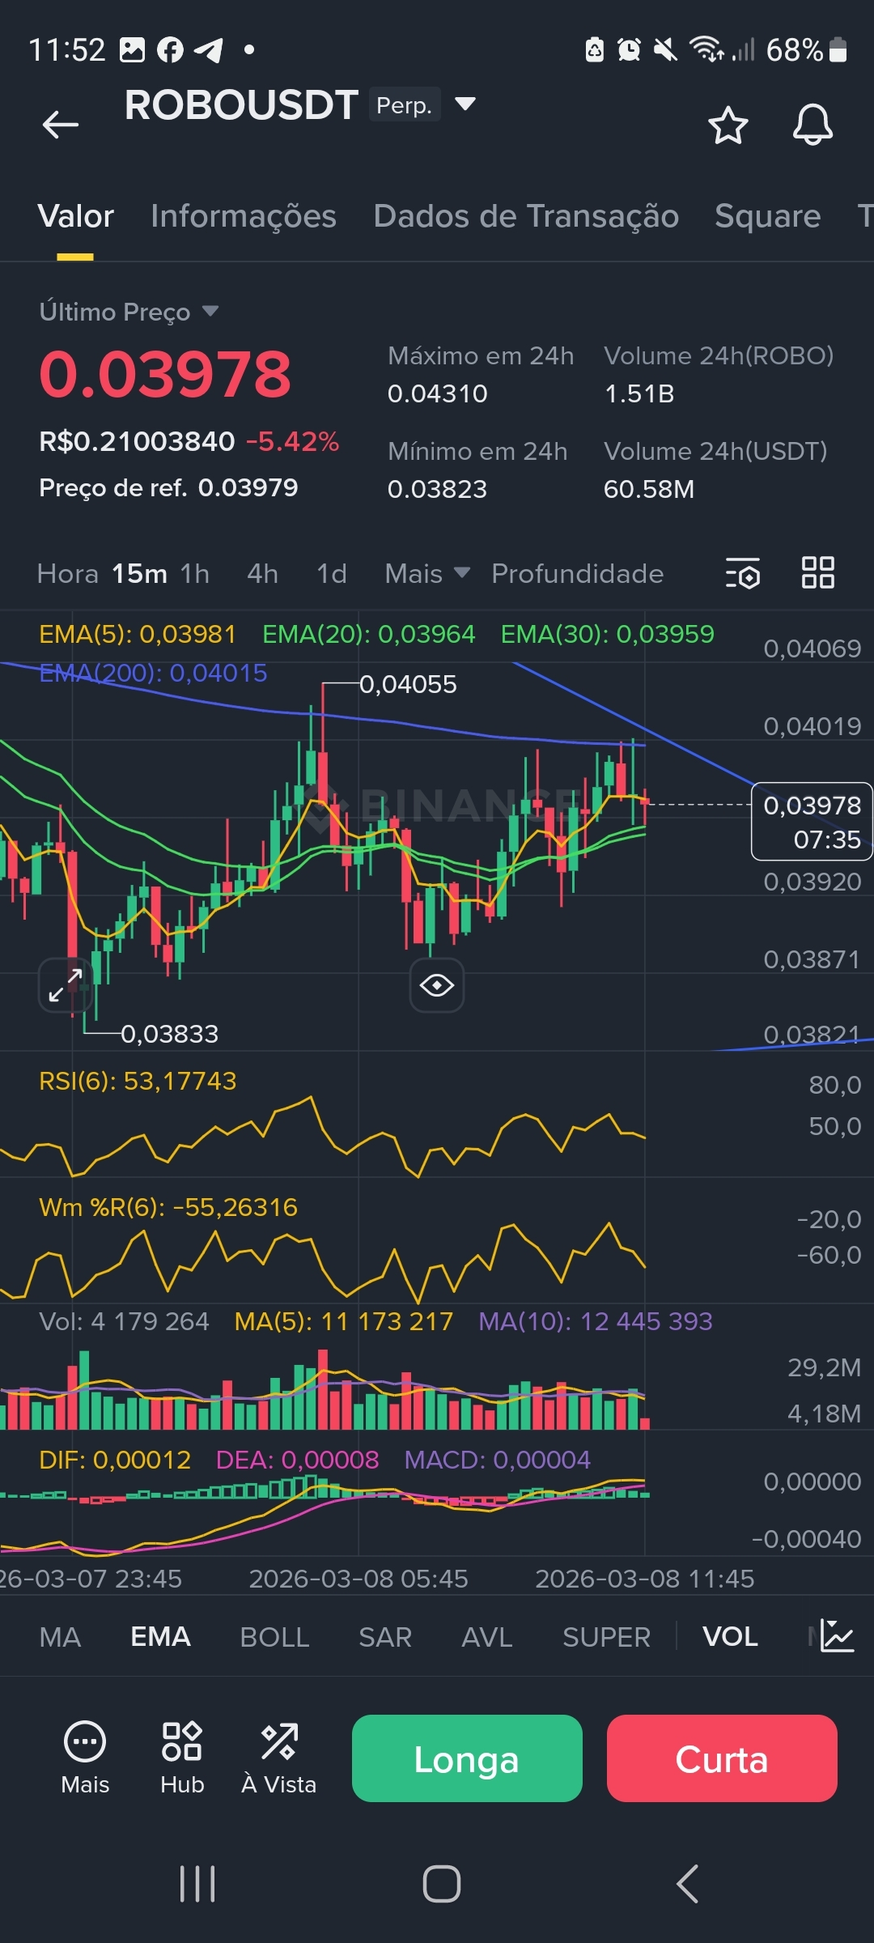Select 15m timeframe
This screenshot has height=1943, width=874.
click(139, 573)
